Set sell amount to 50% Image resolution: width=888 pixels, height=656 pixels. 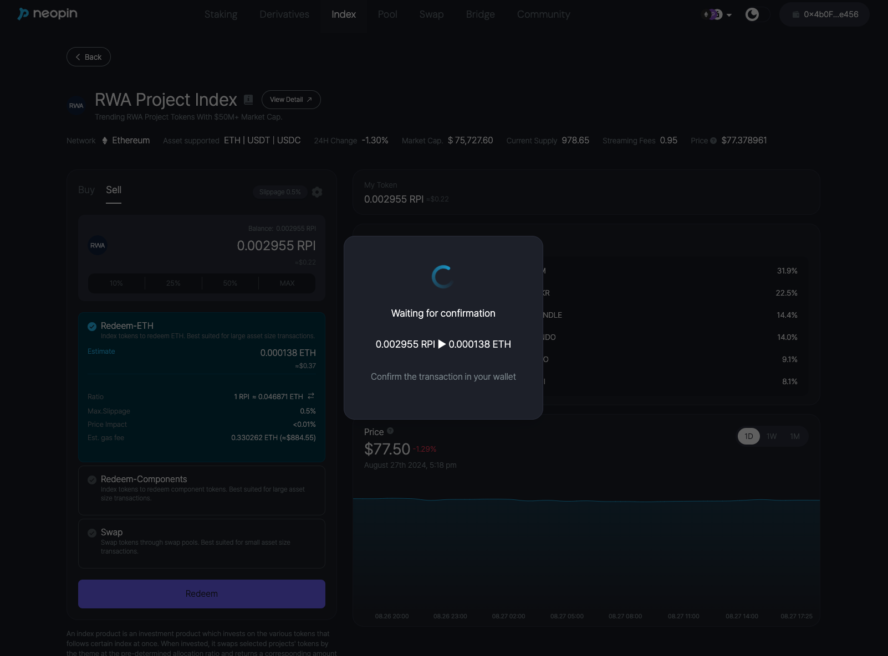tap(230, 283)
